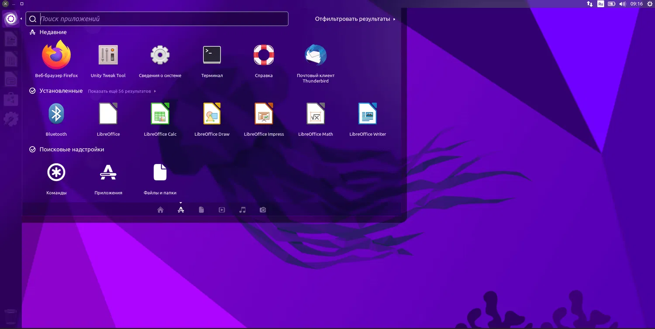The image size is (655, 329).
Task: Switch to the Video lens tab
Action: point(222,210)
